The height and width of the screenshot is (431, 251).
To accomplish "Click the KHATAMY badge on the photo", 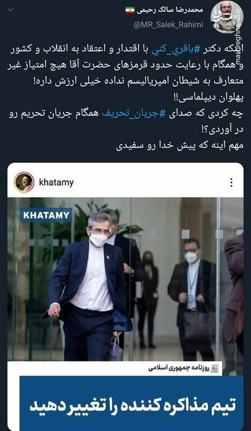I will coord(46,215).
